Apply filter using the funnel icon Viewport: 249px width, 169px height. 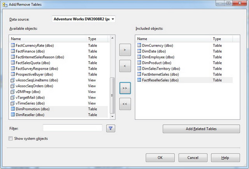[110, 128]
